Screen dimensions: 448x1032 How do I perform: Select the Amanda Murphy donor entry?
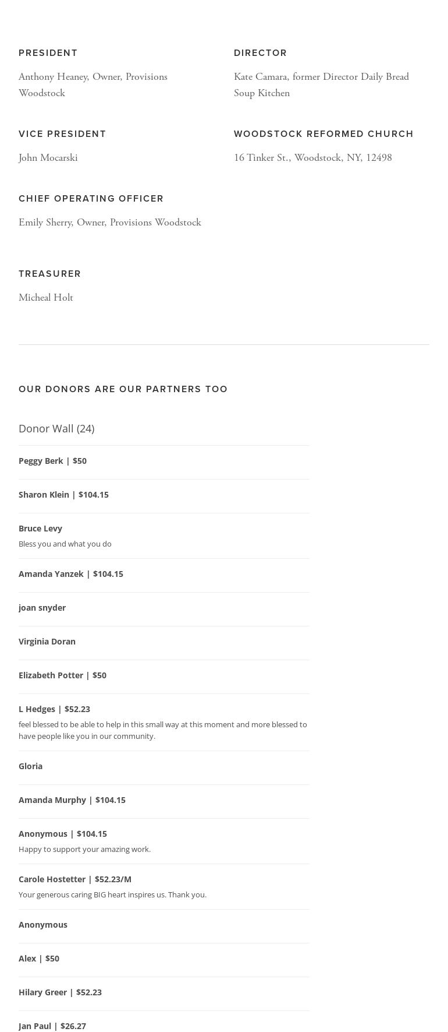[x=72, y=800]
